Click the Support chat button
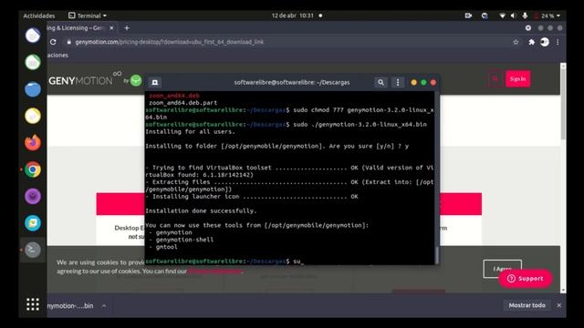 tap(526, 279)
